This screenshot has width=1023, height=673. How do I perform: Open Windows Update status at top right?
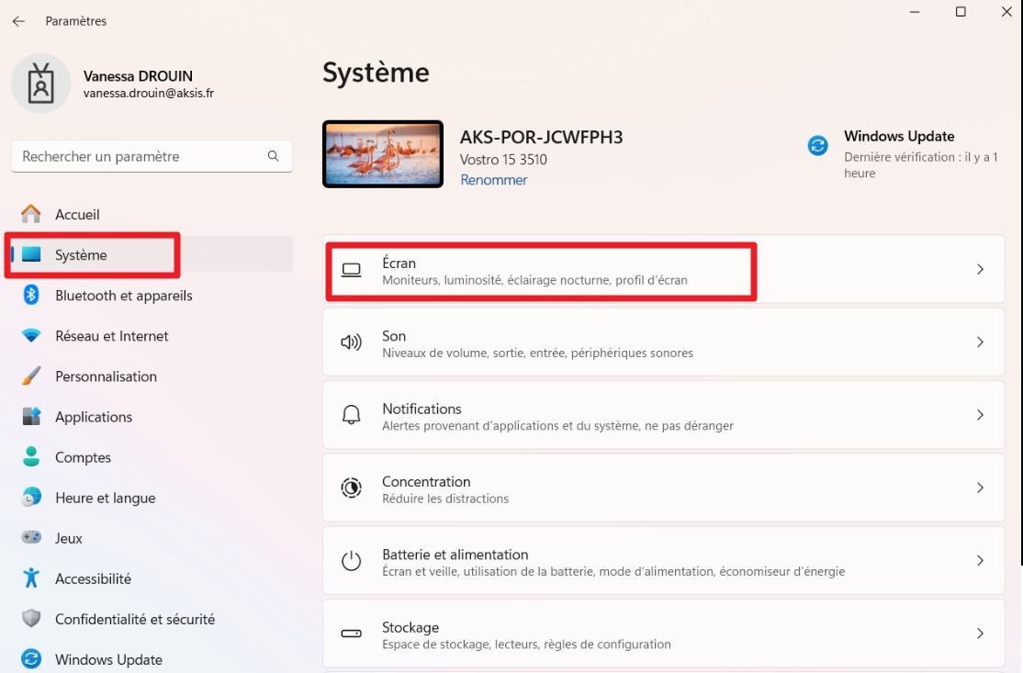pyautogui.click(x=899, y=136)
